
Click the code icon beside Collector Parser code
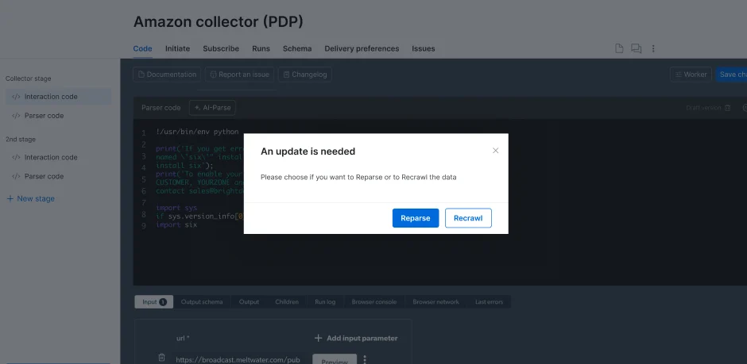[x=16, y=116]
